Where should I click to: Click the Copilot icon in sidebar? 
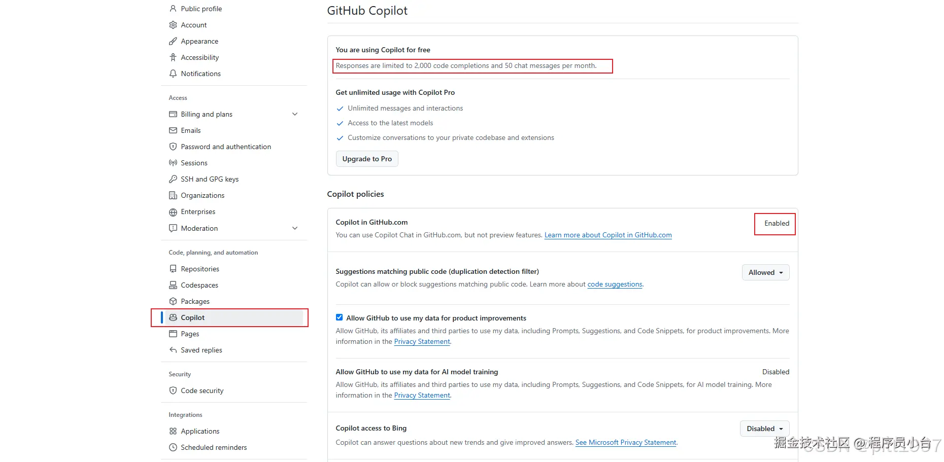pos(173,317)
